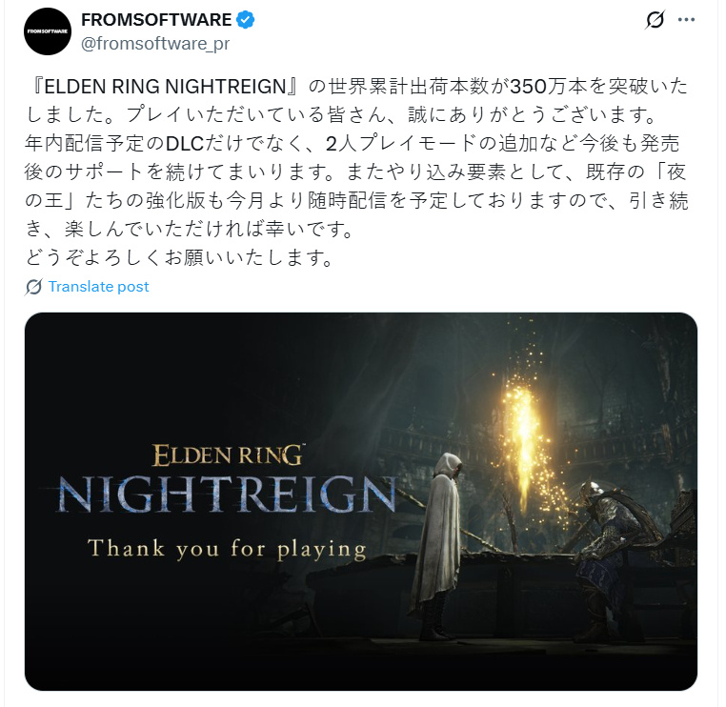Click the DLC word in the post text
The image size is (726, 707).
click(x=185, y=144)
